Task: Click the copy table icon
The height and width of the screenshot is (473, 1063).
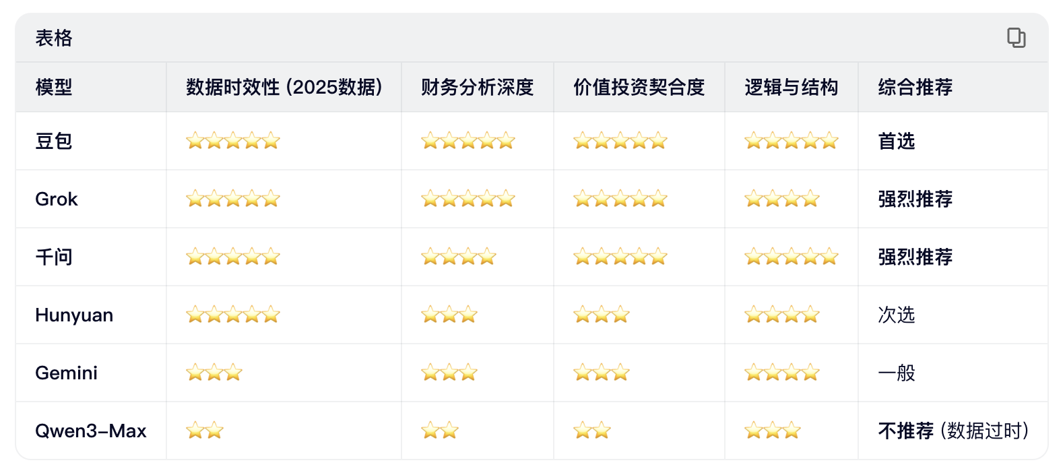Action: click(1016, 38)
